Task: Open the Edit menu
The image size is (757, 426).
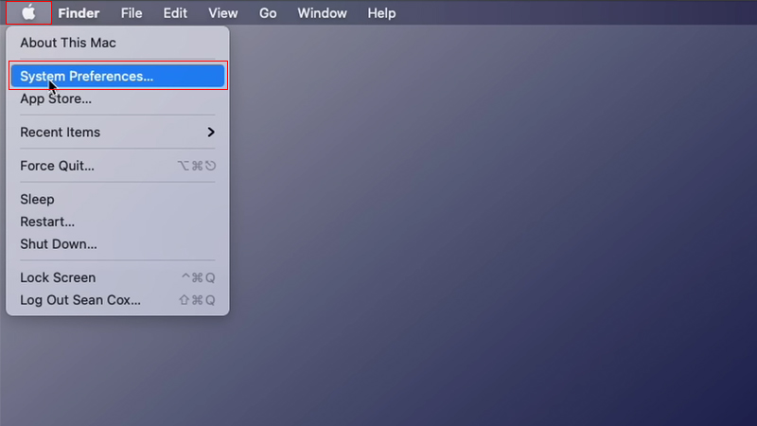Action: click(175, 13)
